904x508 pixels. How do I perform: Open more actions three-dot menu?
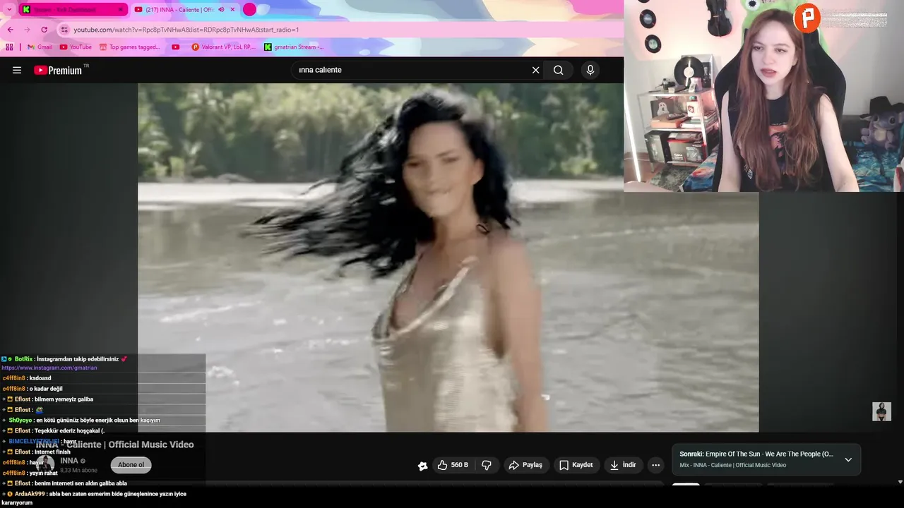(655, 465)
